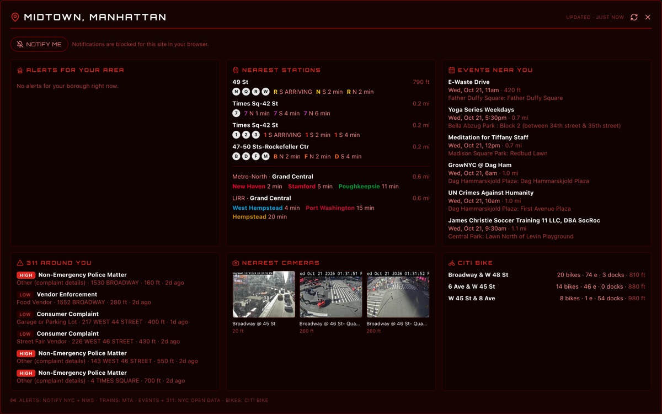
Task: Click the LIRR Grand Central row heading
Action: (x=261, y=198)
